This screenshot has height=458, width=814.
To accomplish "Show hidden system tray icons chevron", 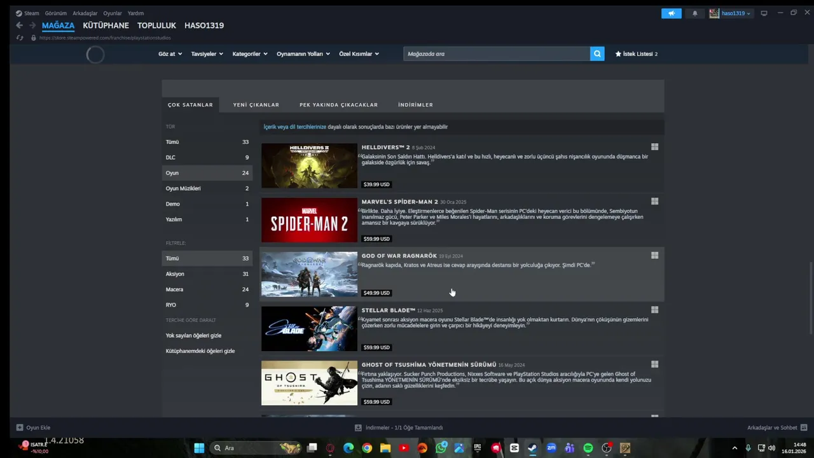I will pos(735,448).
